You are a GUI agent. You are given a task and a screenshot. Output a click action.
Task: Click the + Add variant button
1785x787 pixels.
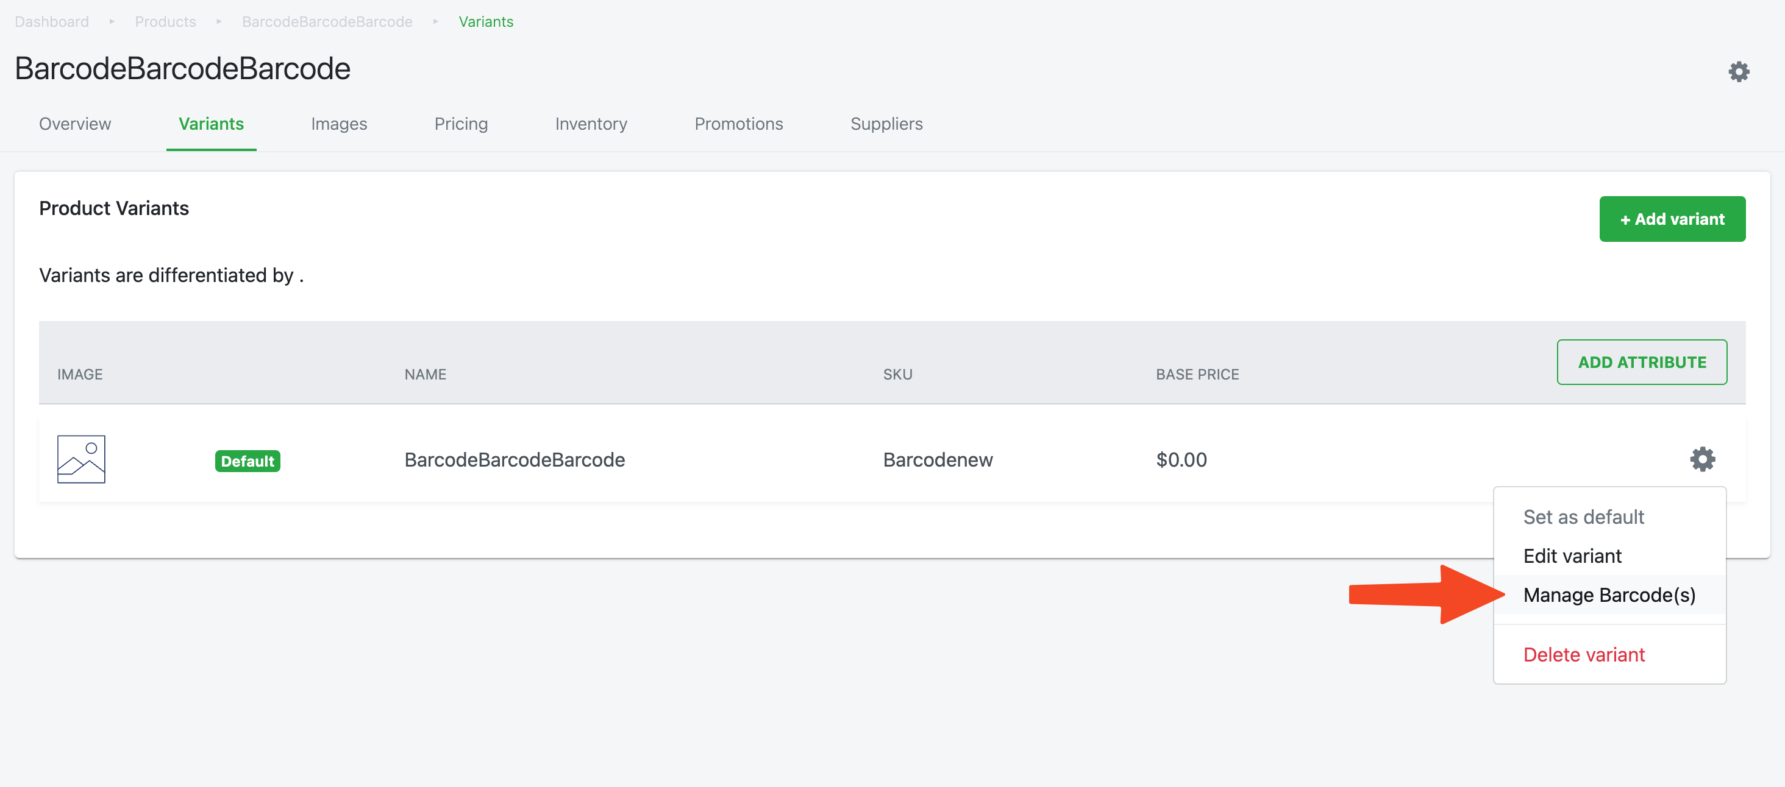coord(1672,219)
